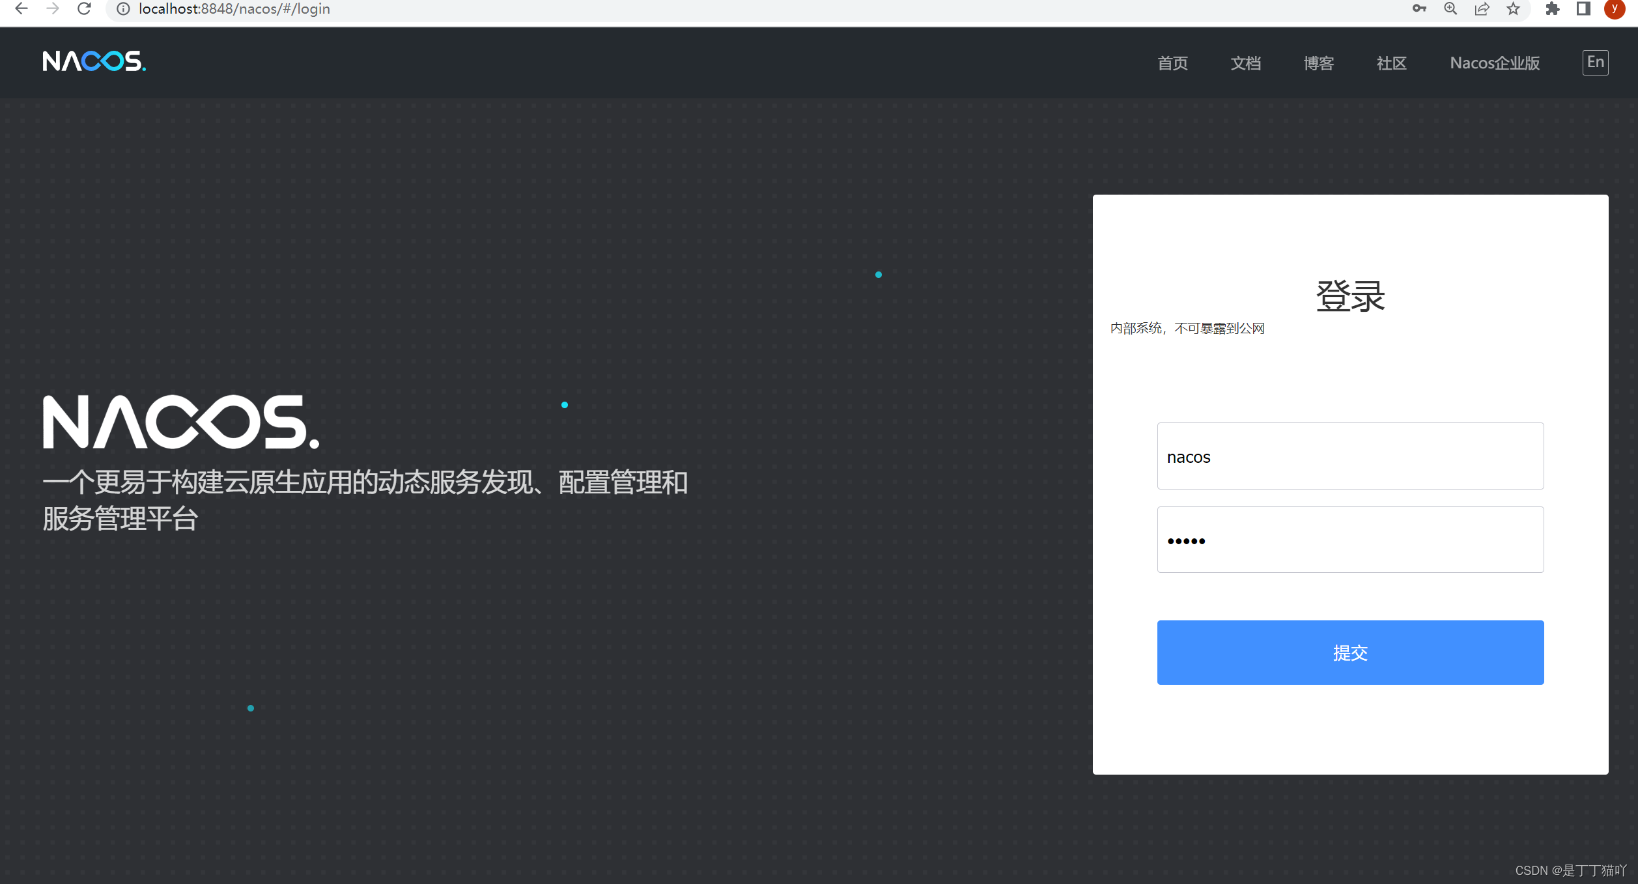
Task: Click the zoom magnifier icon
Action: pos(1450,8)
